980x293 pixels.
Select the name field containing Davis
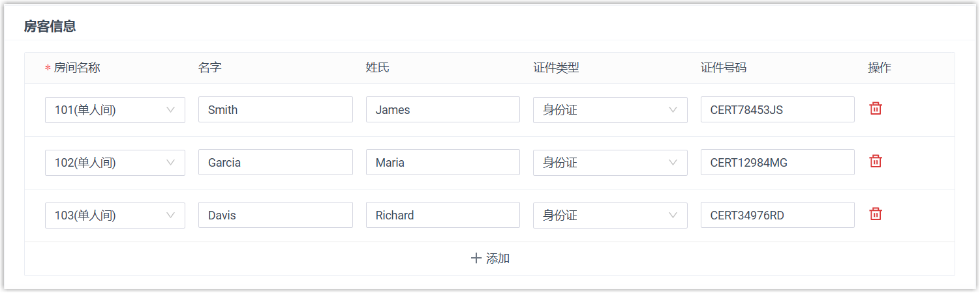click(x=275, y=216)
